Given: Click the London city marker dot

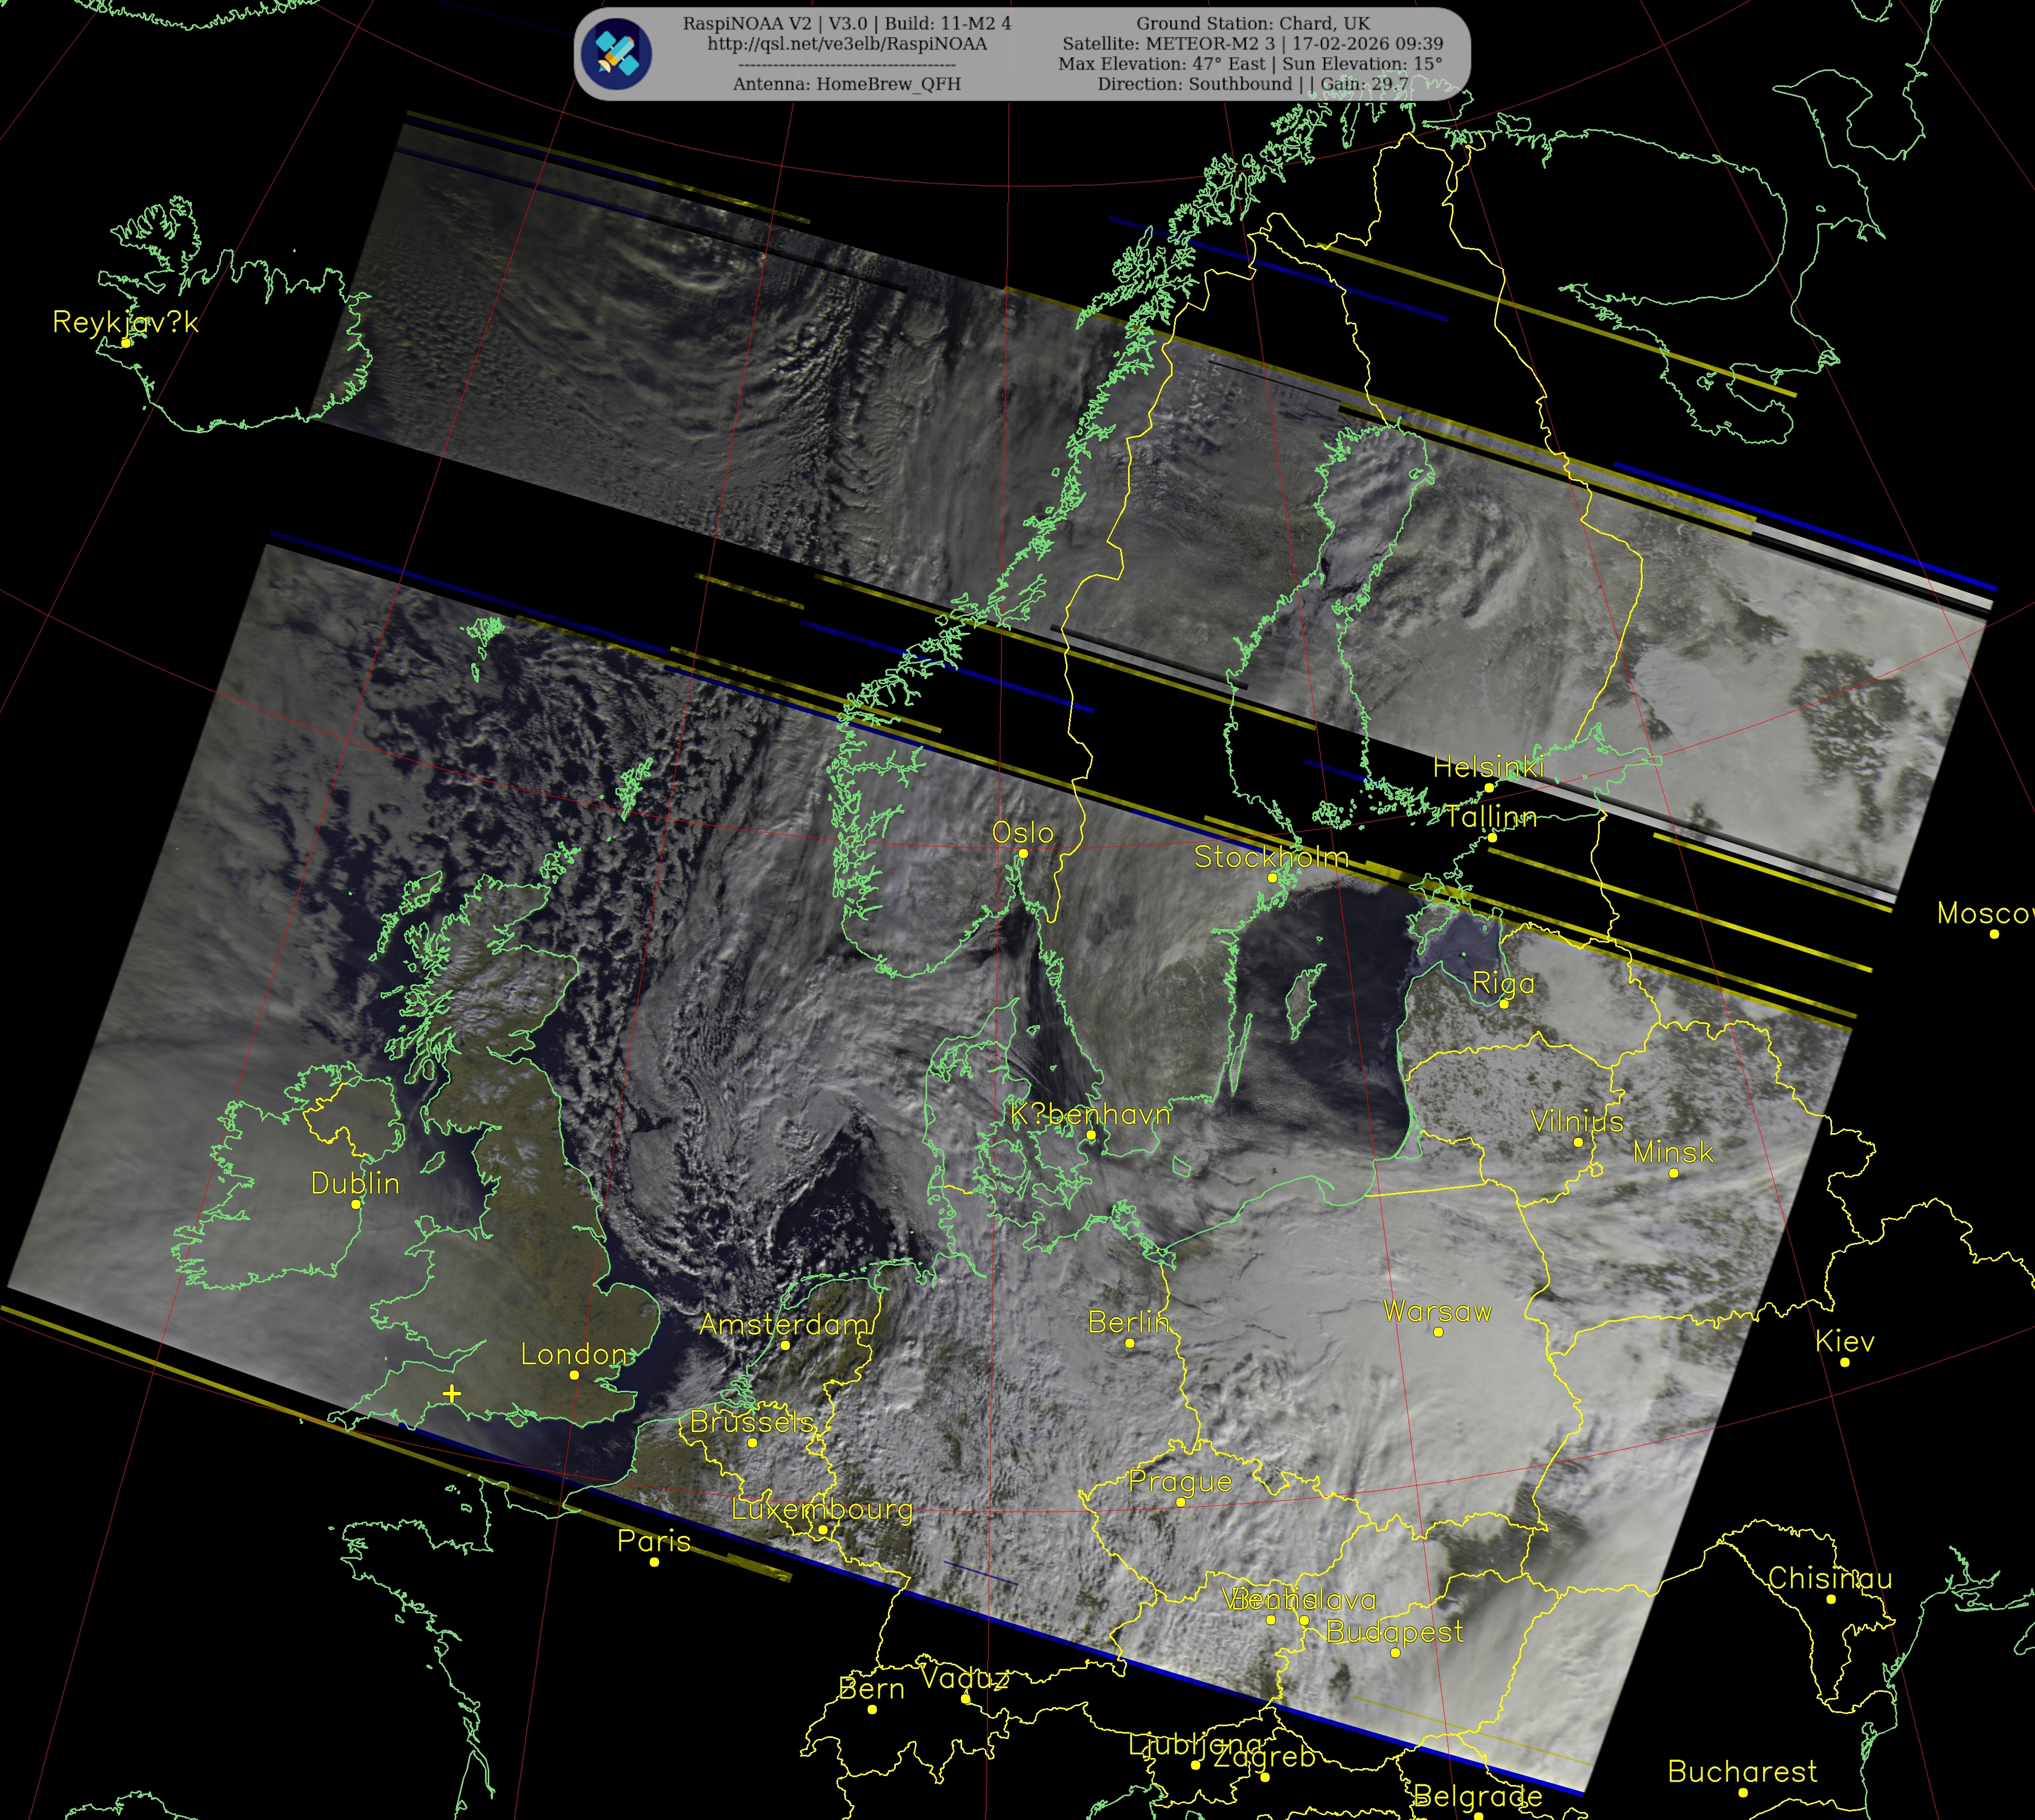Looking at the screenshot, I should (x=574, y=1375).
